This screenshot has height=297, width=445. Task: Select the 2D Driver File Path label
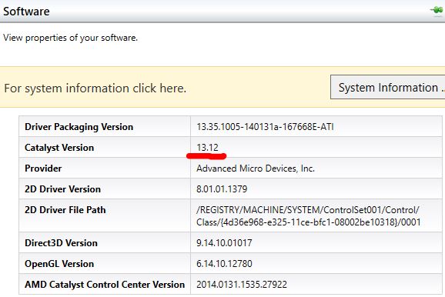(x=65, y=210)
